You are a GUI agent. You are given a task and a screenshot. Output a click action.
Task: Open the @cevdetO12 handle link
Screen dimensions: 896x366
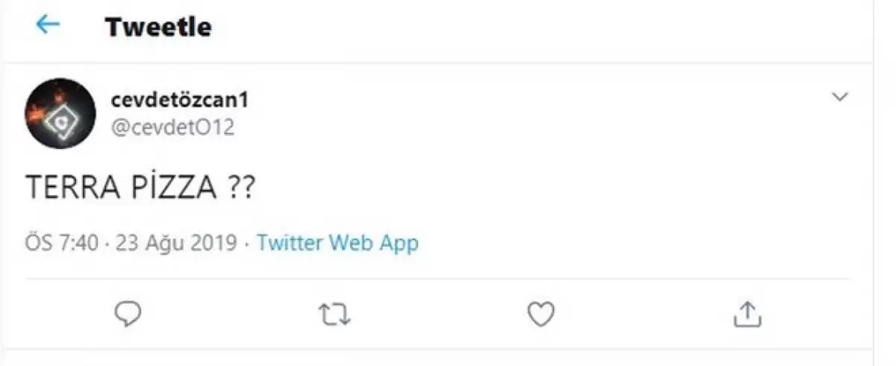click(x=172, y=127)
